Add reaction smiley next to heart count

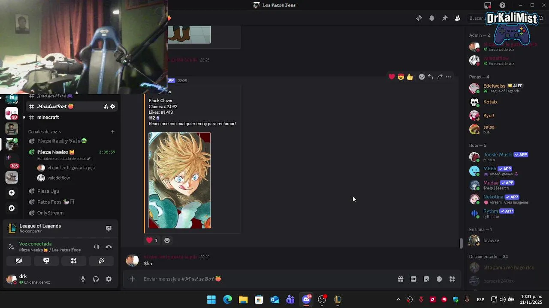pyautogui.click(x=167, y=240)
